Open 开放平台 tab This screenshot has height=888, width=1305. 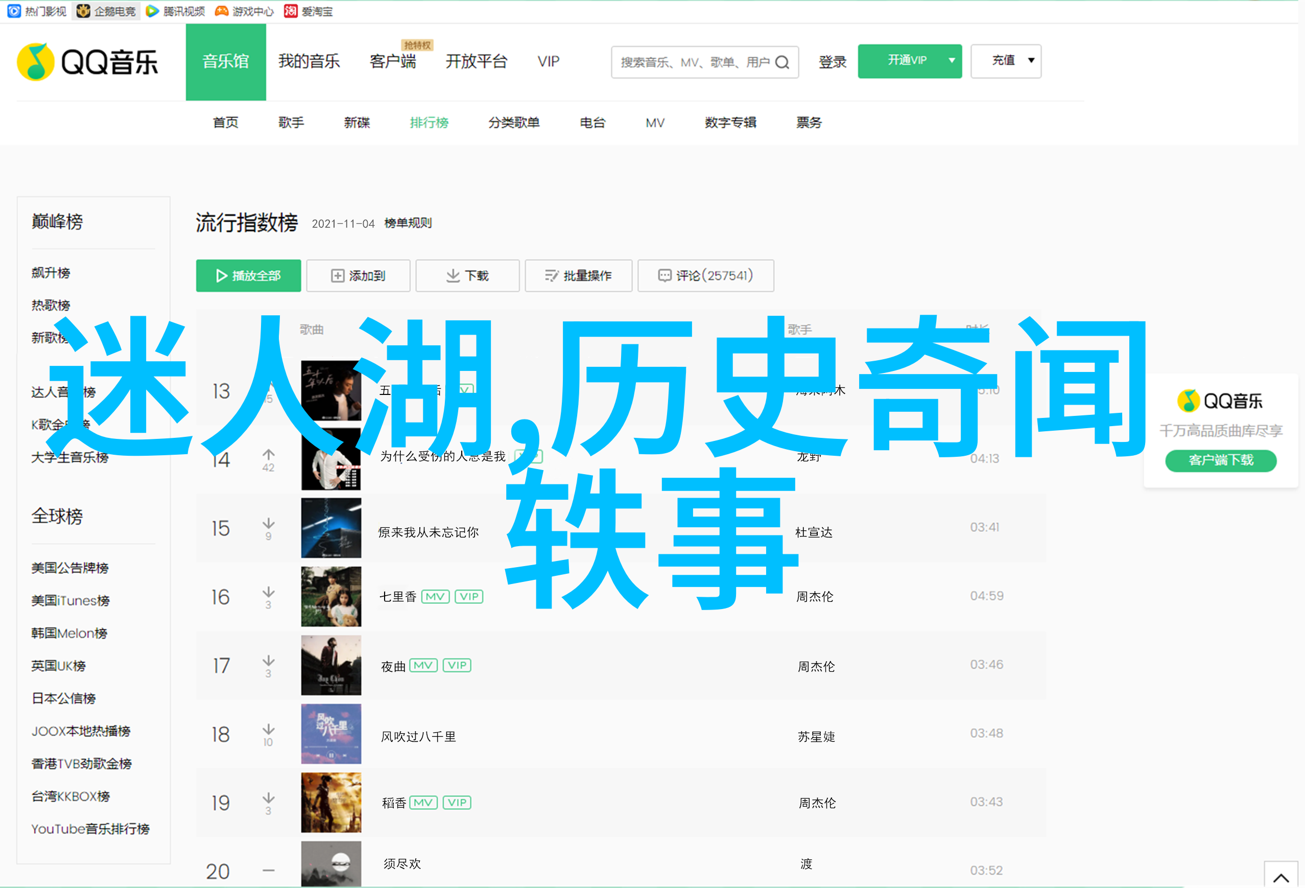(476, 61)
